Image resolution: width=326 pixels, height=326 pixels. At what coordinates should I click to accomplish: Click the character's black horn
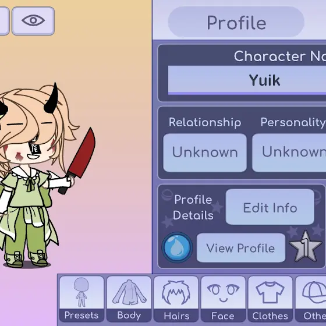51,98
